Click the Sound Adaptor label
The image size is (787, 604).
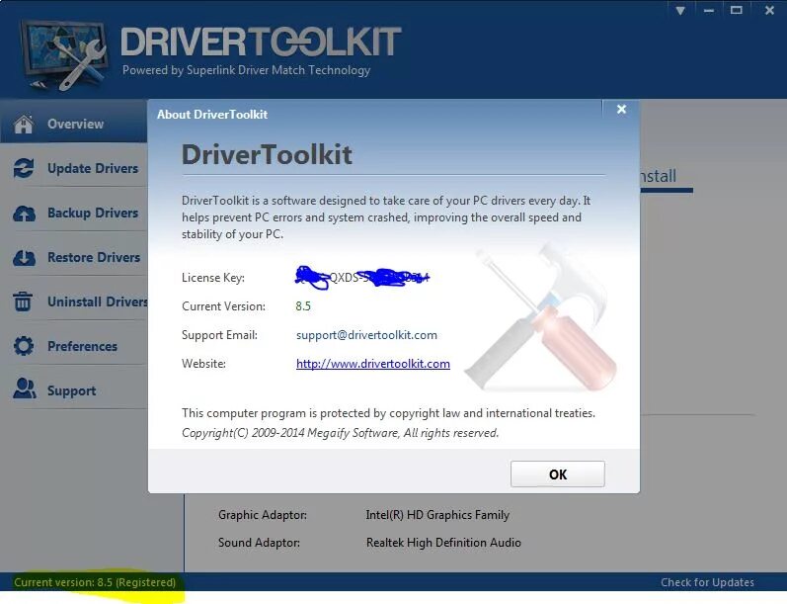[x=259, y=543]
